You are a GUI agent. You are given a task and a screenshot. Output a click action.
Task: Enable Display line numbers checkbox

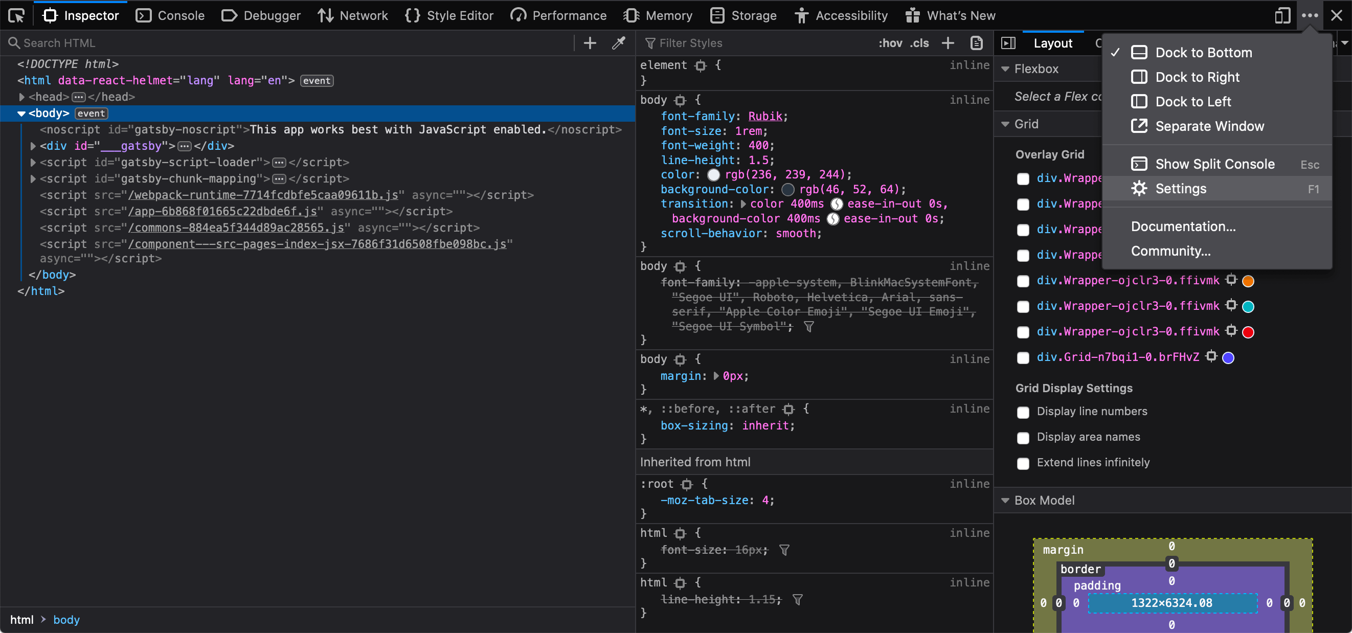coord(1022,412)
